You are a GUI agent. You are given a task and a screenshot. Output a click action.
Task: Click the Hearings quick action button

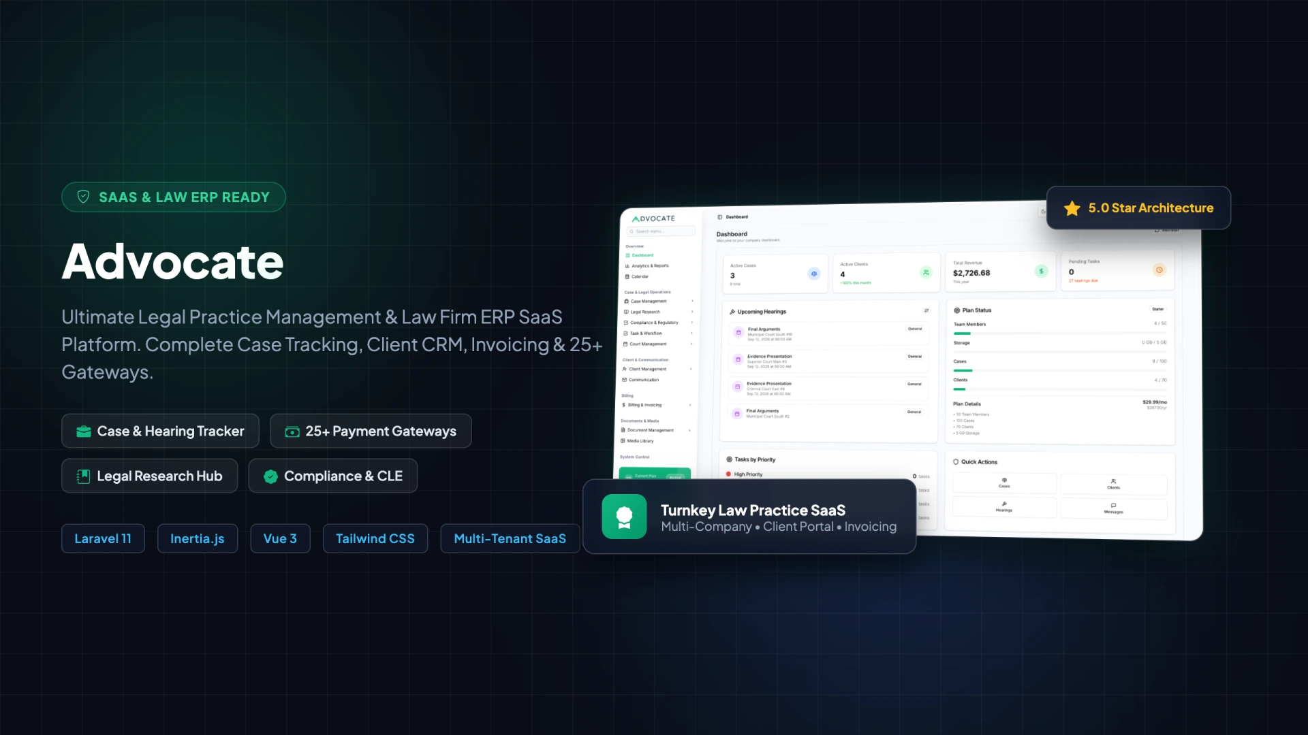point(1004,507)
